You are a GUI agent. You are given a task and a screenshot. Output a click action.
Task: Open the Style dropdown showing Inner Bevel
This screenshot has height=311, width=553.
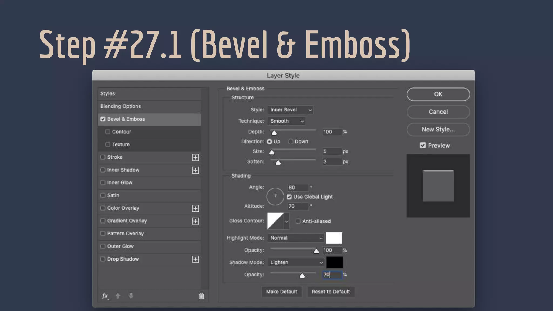point(291,110)
